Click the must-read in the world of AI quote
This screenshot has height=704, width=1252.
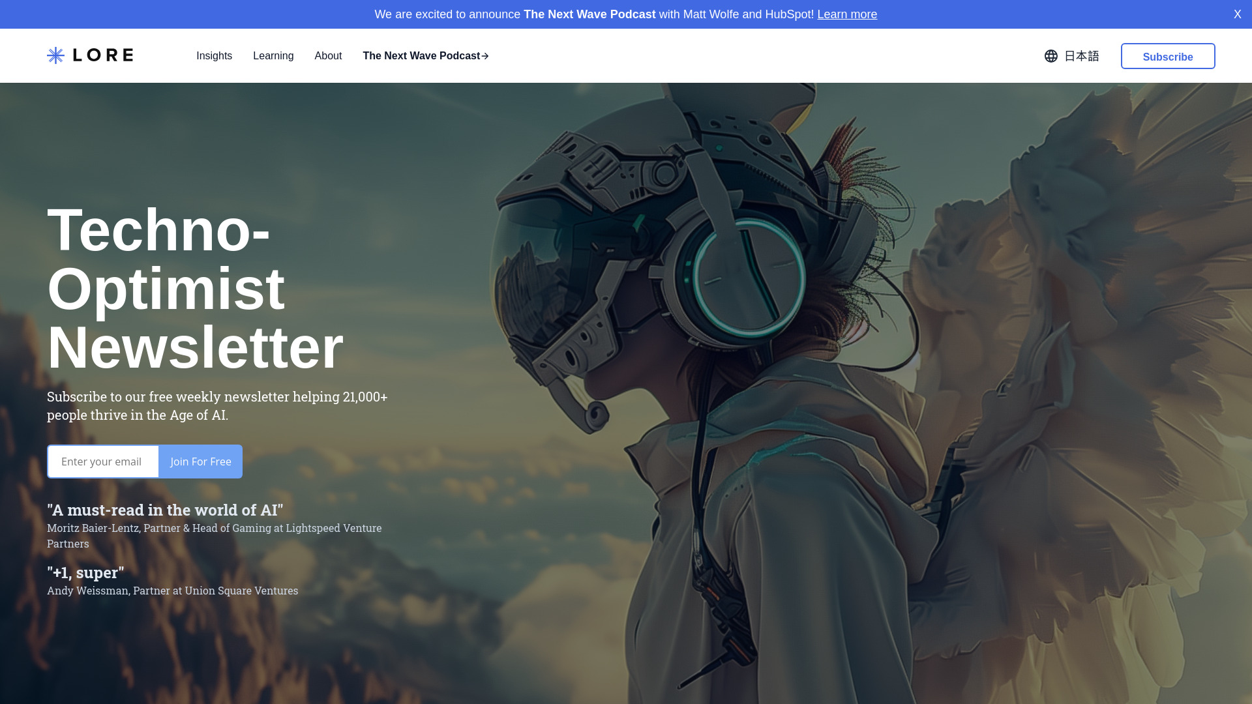click(x=164, y=510)
